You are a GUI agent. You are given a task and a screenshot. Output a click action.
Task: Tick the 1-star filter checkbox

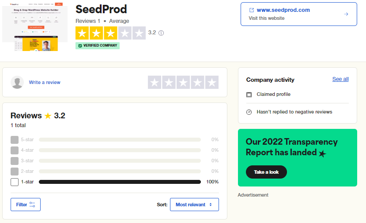(15, 182)
